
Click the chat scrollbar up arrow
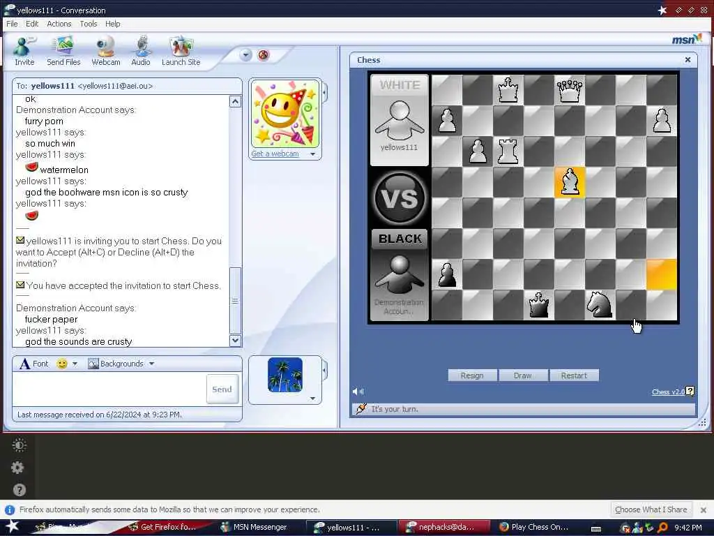tap(235, 101)
